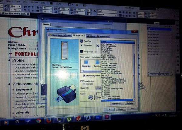The image size is (182, 130).
Task: Switch to the Quick Setup tab
Action: pos(56,35)
